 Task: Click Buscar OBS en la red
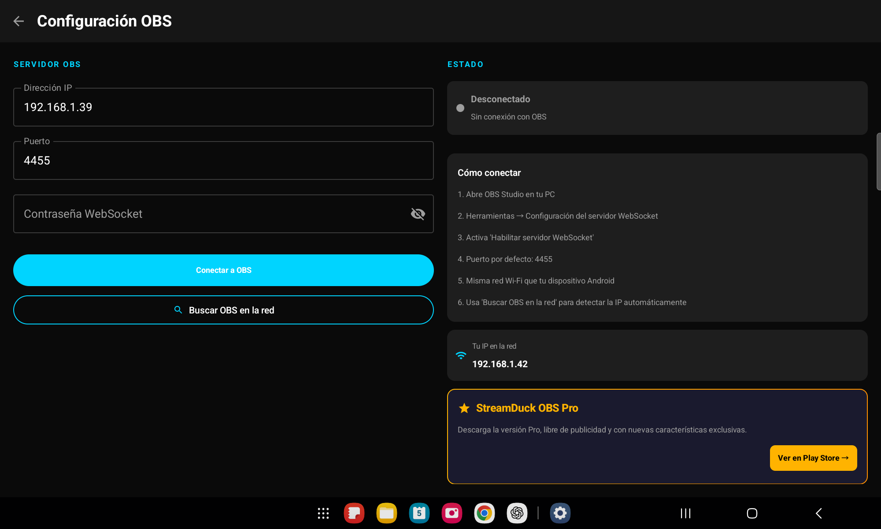pyautogui.click(x=223, y=310)
